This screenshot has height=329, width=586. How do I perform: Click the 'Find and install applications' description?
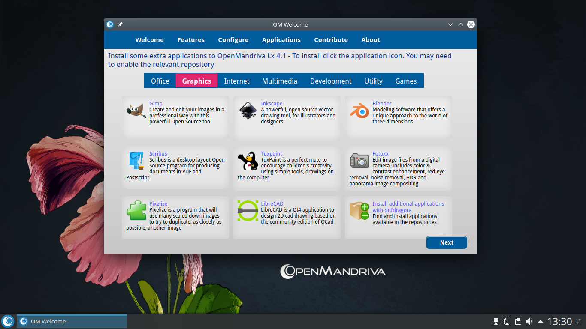pyautogui.click(x=405, y=219)
